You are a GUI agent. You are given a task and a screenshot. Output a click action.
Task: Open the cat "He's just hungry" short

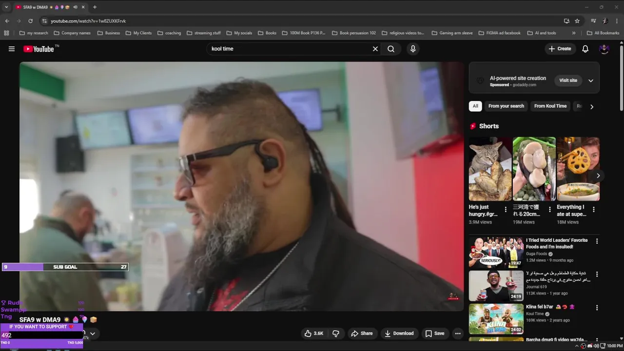pyautogui.click(x=490, y=169)
